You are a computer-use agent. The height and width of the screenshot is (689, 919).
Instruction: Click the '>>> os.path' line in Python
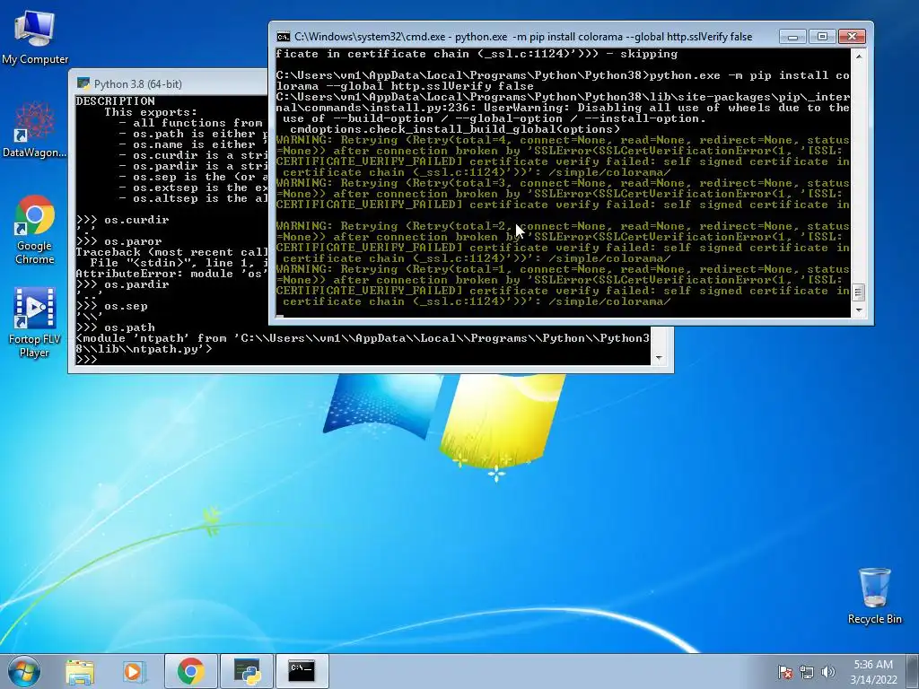pos(116,327)
